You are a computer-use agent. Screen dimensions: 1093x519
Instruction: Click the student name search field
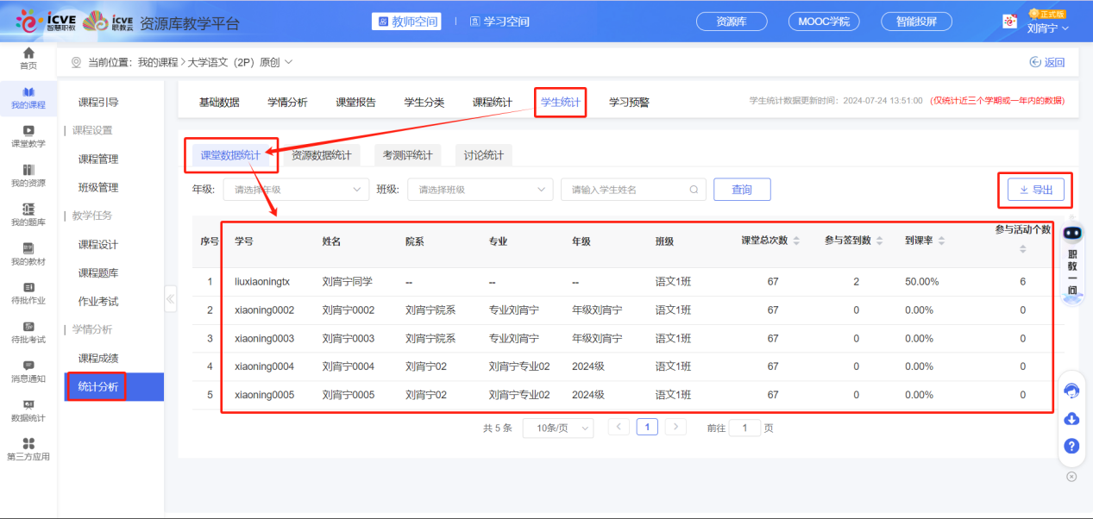pos(625,190)
